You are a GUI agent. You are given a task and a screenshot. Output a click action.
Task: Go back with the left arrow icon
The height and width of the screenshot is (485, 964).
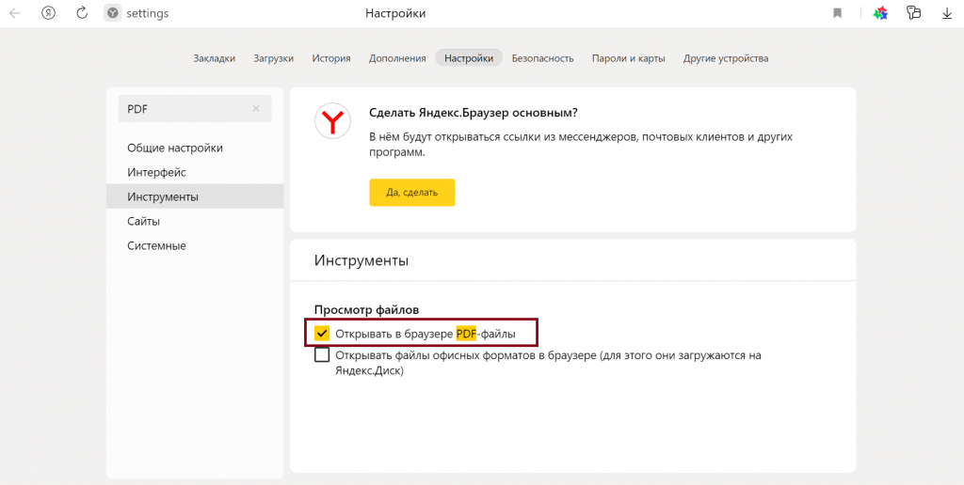tap(15, 13)
